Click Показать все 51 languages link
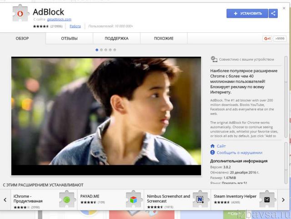 point(235,183)
